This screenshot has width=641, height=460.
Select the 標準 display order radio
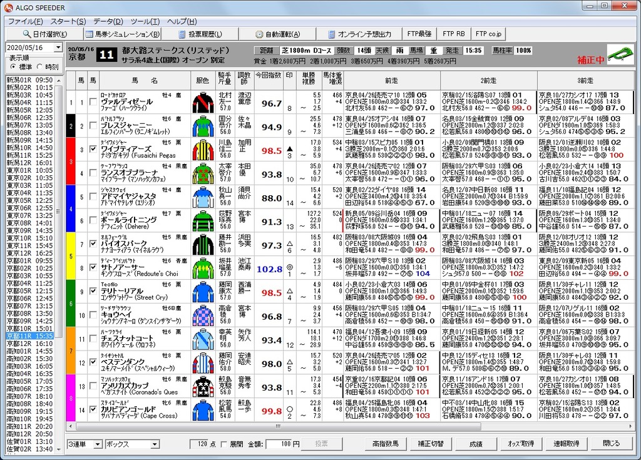tap(13, 66)
